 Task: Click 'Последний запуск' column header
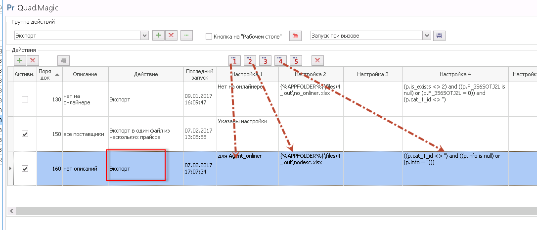click(x=200, y=74)
